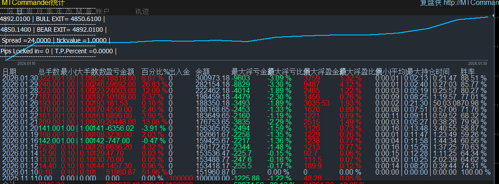The height and width of the screenshot is (184, 499).
Task: Click max floating loss -9603
Action: click(241, 78)
